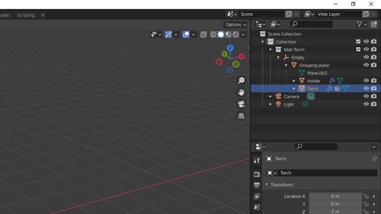The height and width of the screenshot is (214, 381).
Task: Click the Scene name field
Action: click(x=261, y=14)
